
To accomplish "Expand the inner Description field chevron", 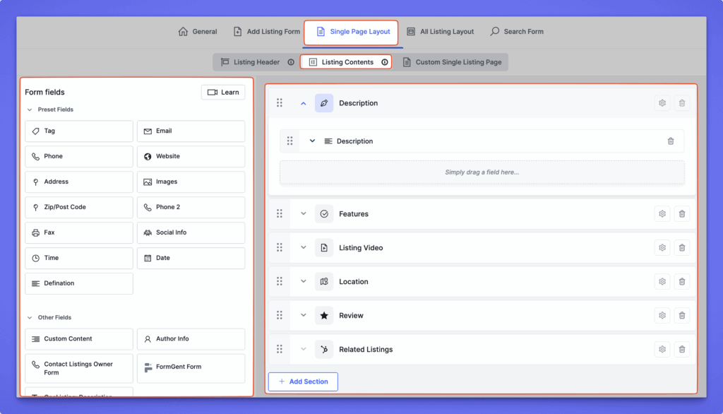I will coord(312,141).
